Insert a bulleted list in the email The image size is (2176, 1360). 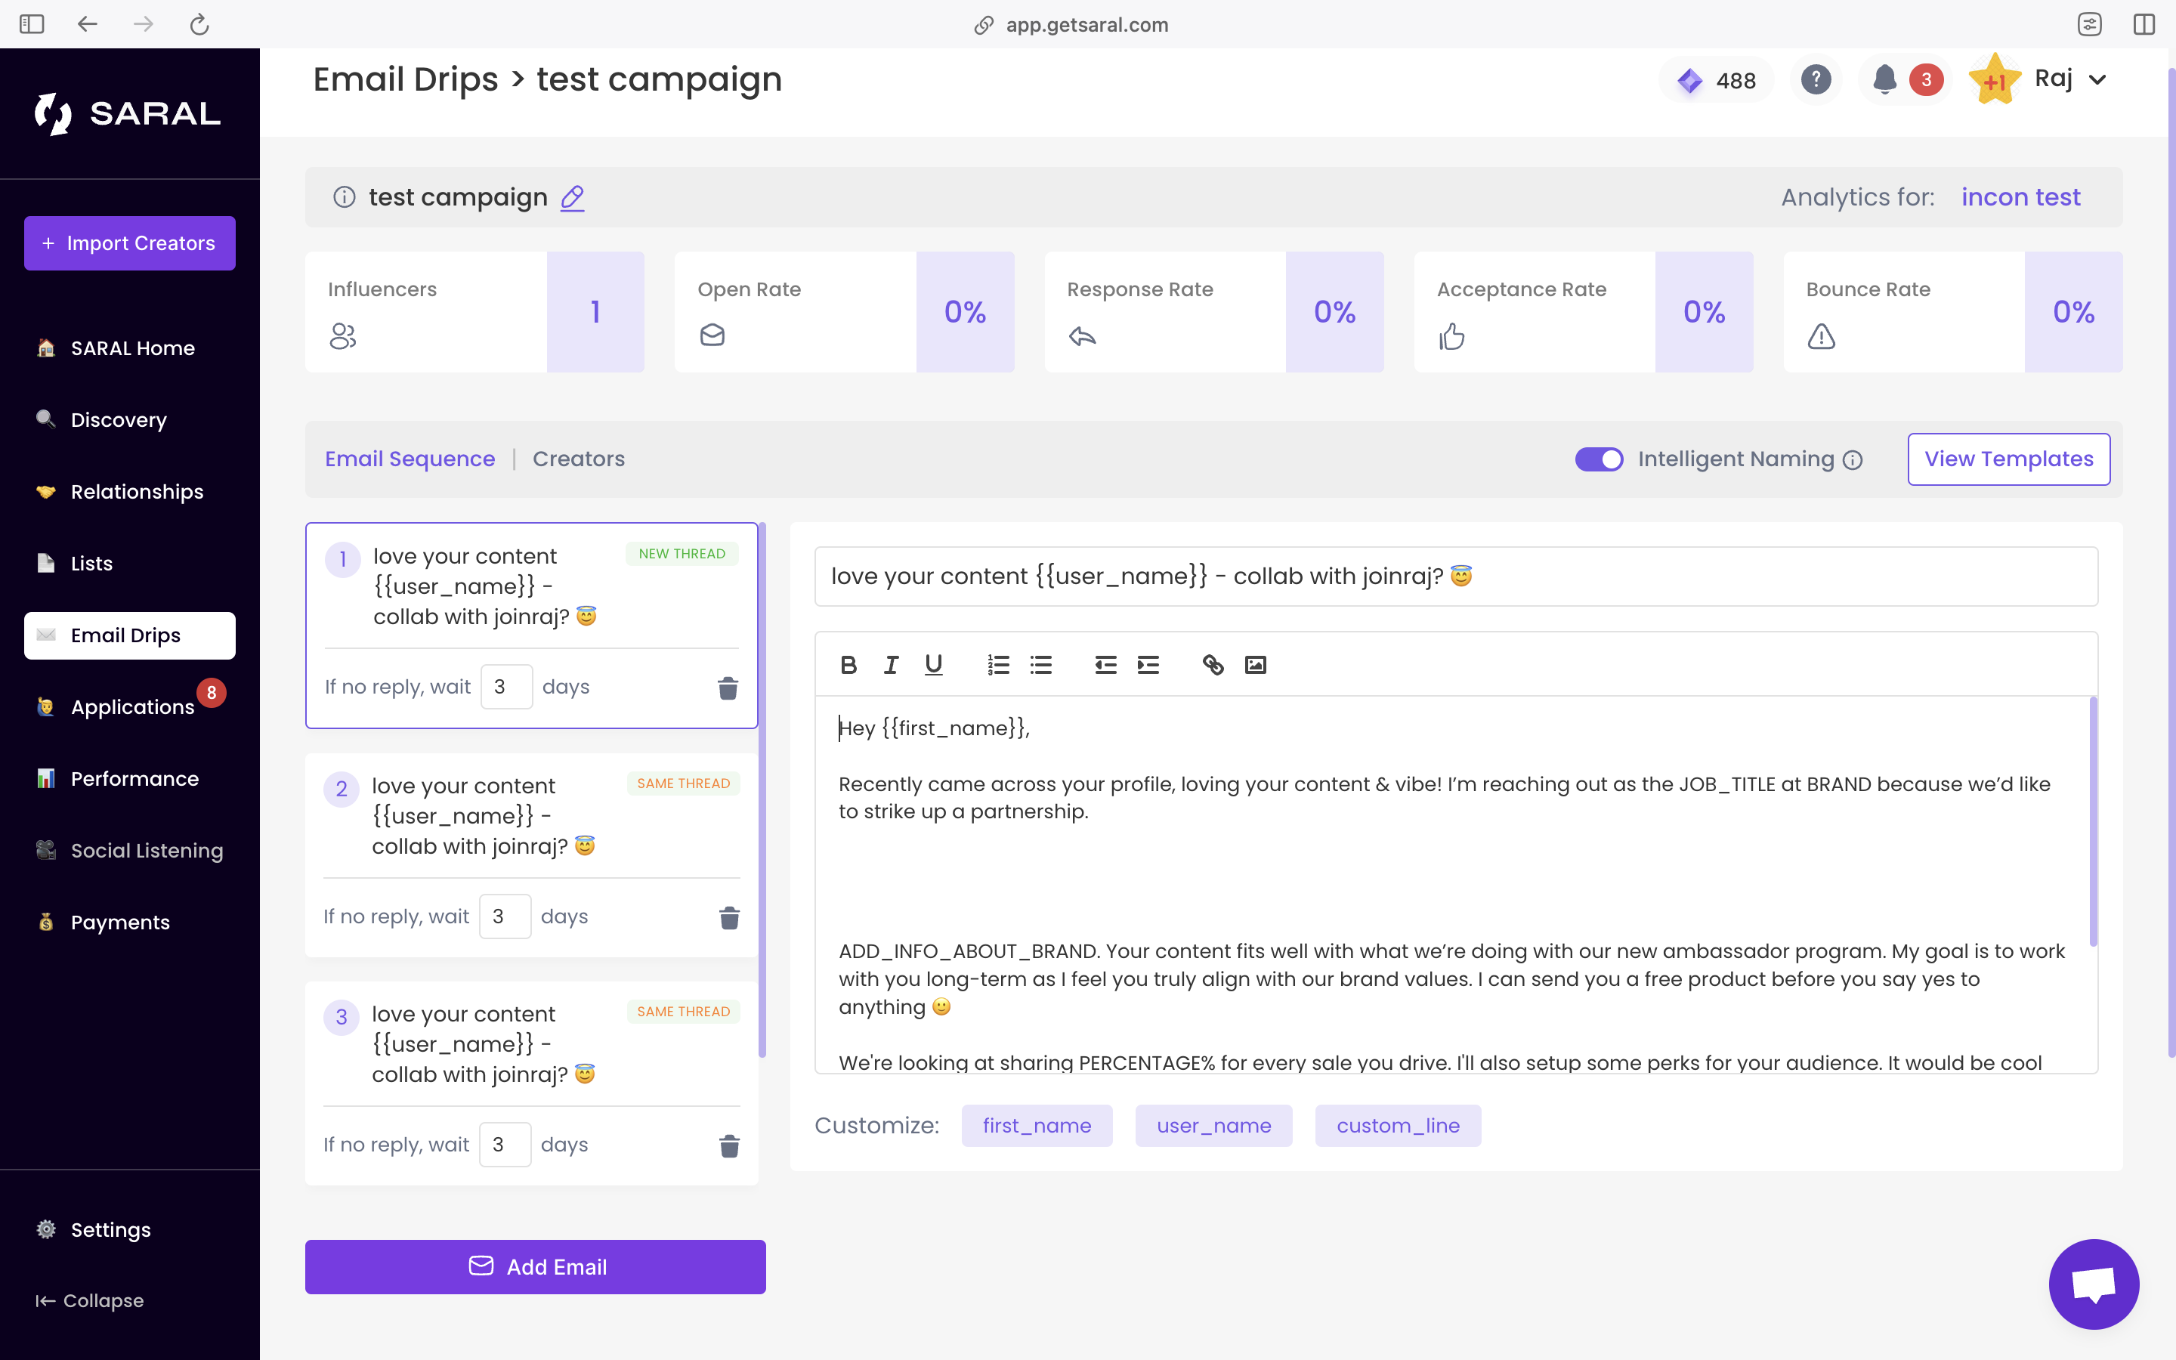(x=1040, y=665)
